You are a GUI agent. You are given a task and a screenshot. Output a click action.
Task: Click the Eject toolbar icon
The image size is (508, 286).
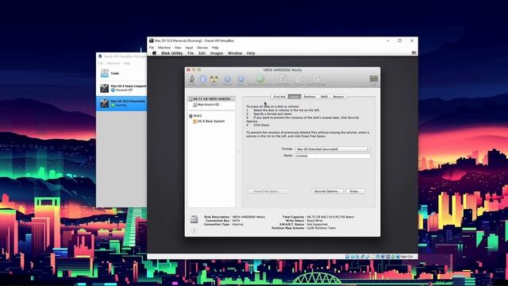click(x=241, y=79)
